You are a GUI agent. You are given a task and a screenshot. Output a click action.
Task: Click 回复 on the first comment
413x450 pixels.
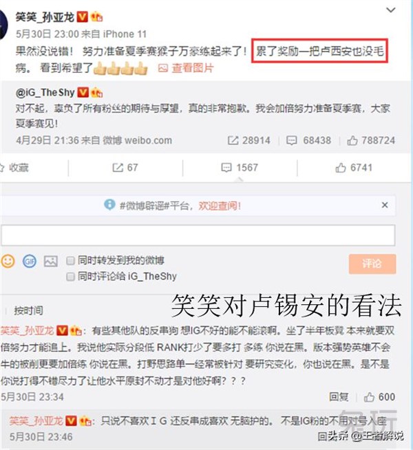339,397
